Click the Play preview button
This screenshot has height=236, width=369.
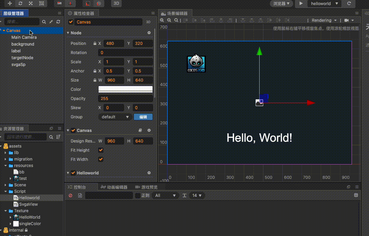coord(301,3)
